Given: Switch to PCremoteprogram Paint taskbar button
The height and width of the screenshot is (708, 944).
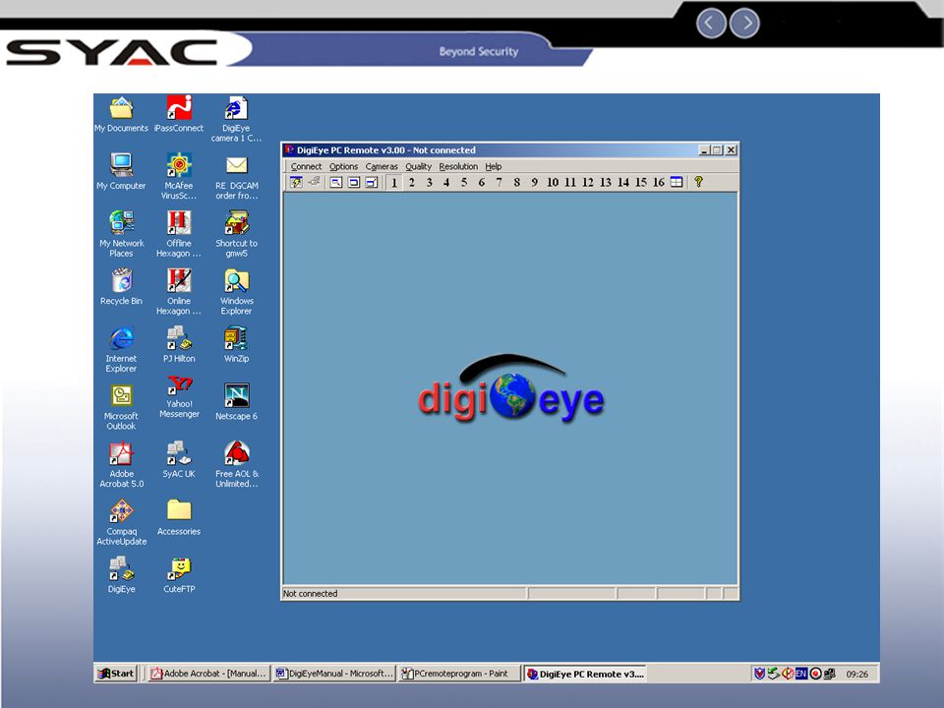Looking at the screenshot, I should [459, 674].
